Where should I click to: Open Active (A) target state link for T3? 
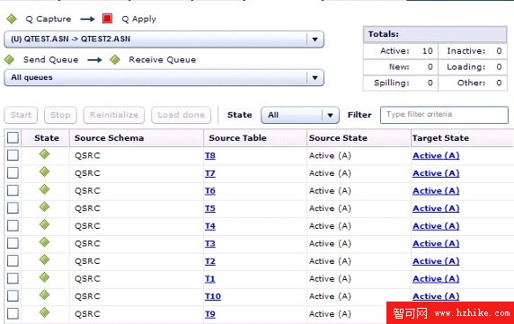click(x=436, y=244)
